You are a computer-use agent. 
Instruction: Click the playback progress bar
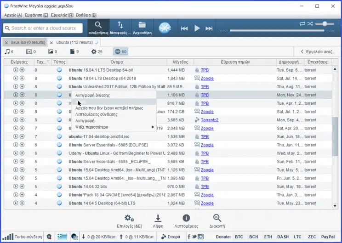277,31
